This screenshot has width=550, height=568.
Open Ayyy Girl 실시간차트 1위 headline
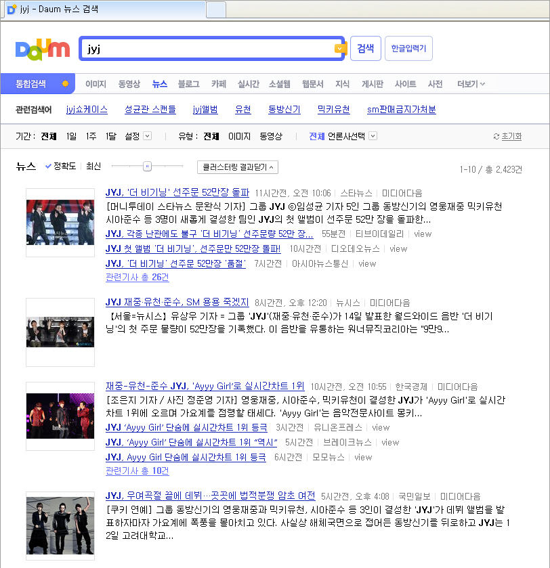205,386
